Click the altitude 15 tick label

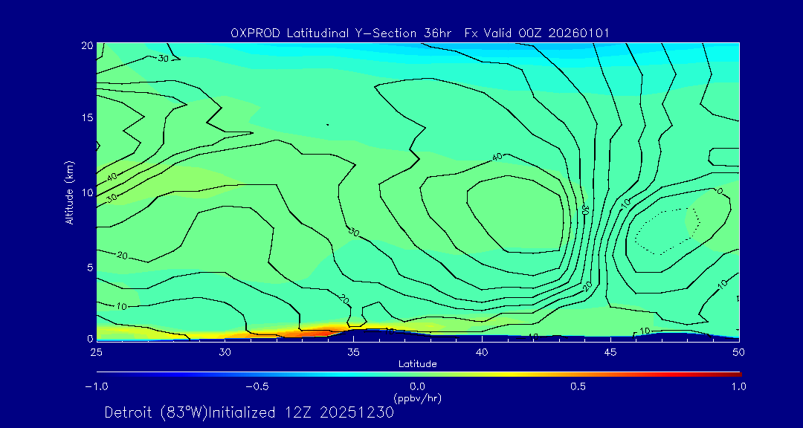[x=86, y=118]
